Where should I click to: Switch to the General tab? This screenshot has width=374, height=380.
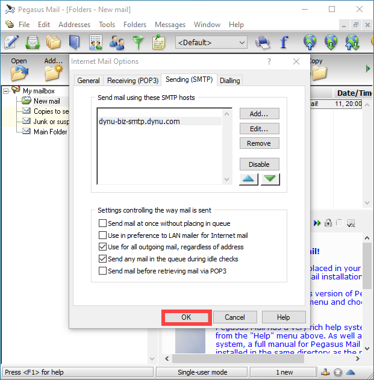(x=89, y=81)
